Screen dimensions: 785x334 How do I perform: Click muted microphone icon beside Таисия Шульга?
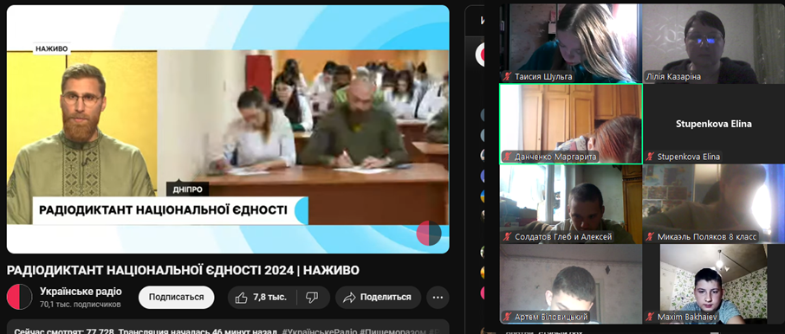coord(508,77)
